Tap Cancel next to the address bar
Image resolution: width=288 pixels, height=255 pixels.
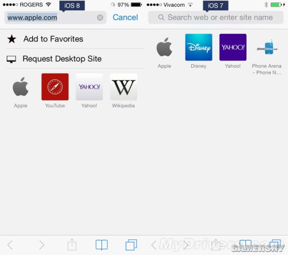[x=125, y=17]
